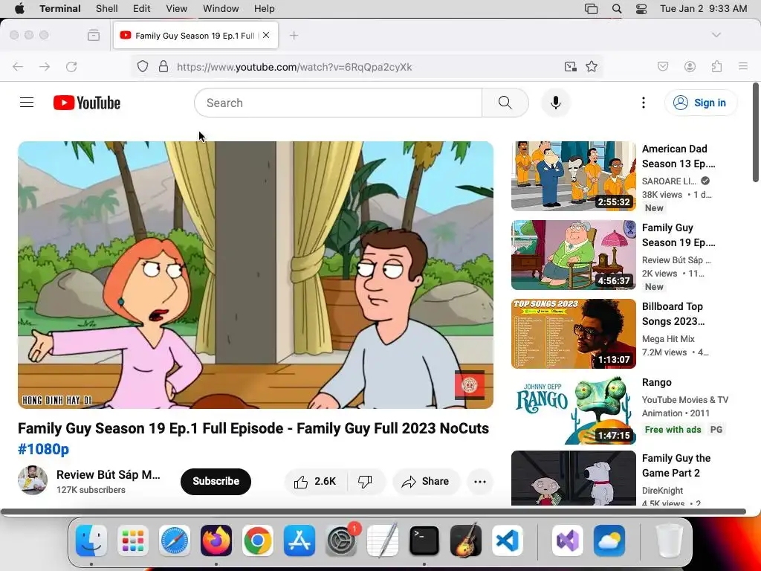Click the '127K subscribers' text

91,490
